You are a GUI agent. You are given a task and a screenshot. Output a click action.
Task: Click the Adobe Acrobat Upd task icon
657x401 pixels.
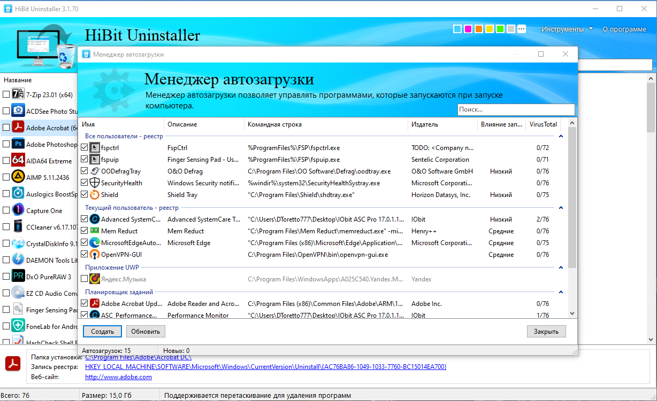95,304
